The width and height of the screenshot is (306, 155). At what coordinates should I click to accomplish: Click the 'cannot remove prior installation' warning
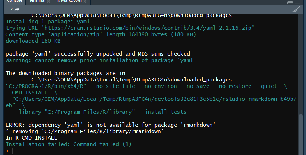click(100, 60)
